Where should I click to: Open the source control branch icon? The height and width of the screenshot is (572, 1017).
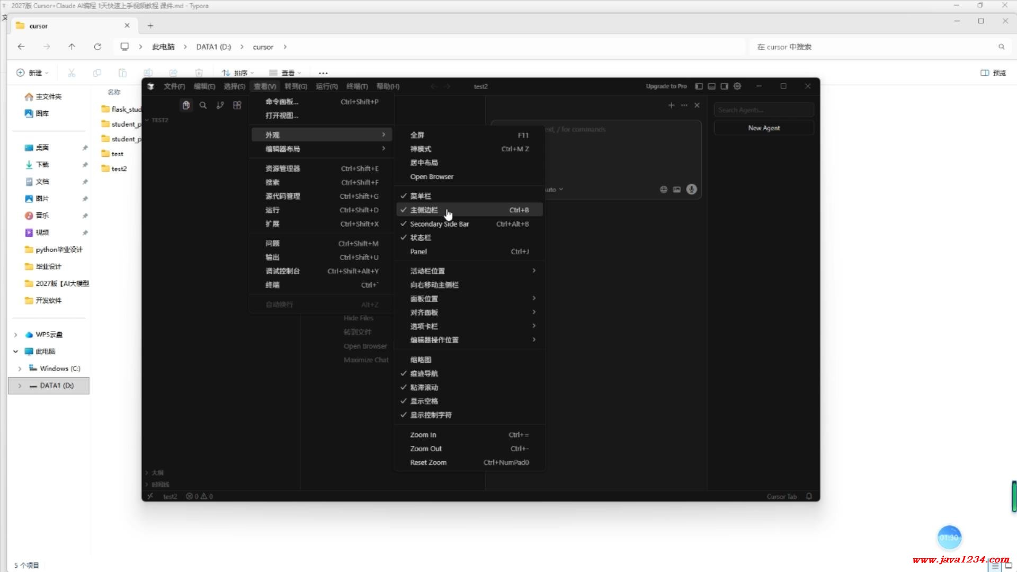click(220, 105)
